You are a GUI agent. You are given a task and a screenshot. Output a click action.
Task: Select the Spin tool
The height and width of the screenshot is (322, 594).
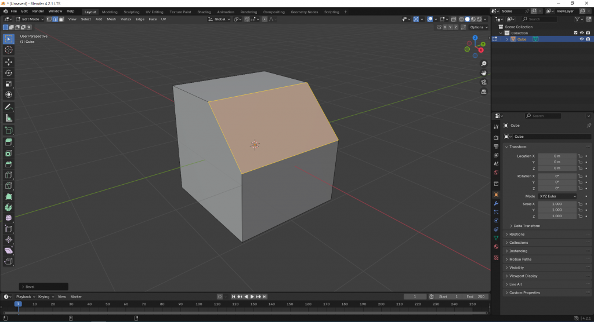coord(9,207)
